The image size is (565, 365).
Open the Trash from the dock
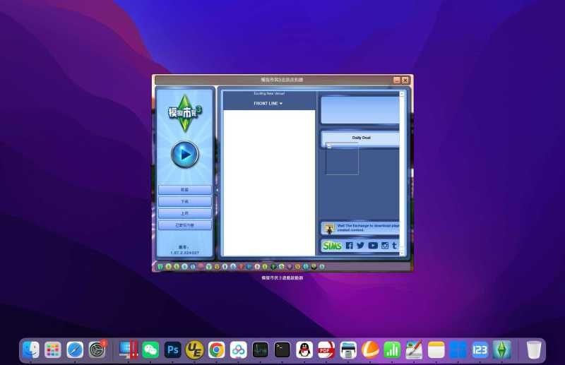click(534, 350)
